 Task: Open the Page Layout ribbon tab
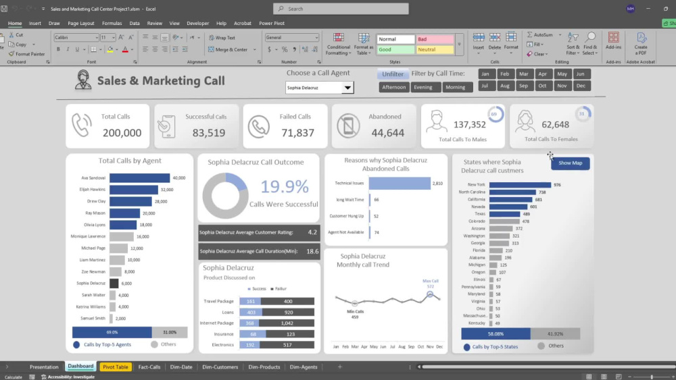80,23
